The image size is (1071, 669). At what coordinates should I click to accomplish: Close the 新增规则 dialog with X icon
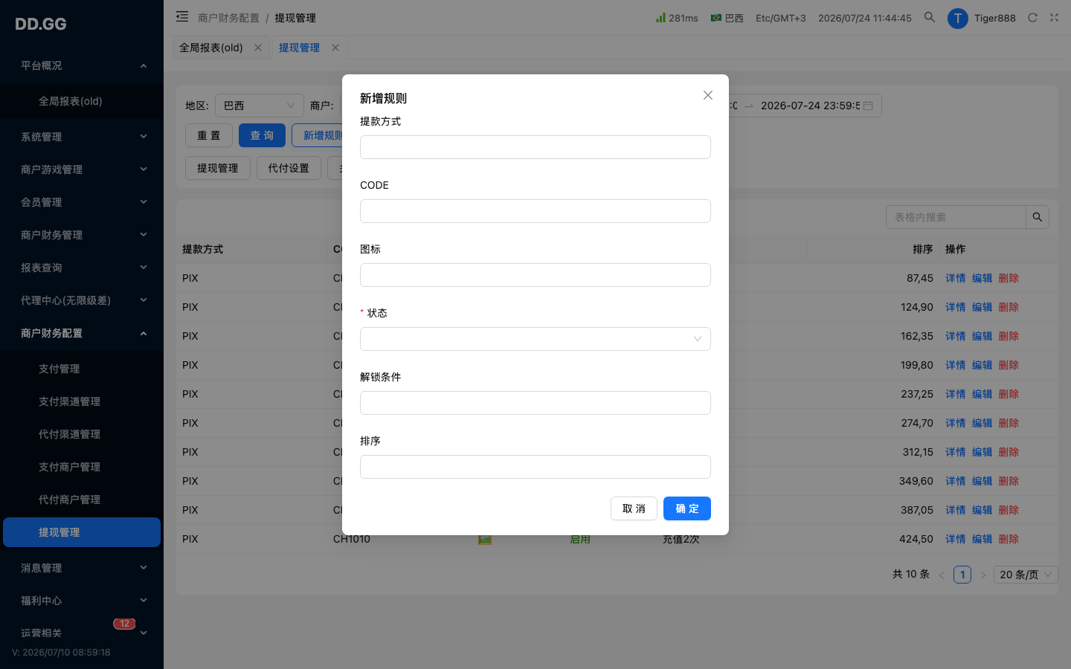tap(707, 95)
